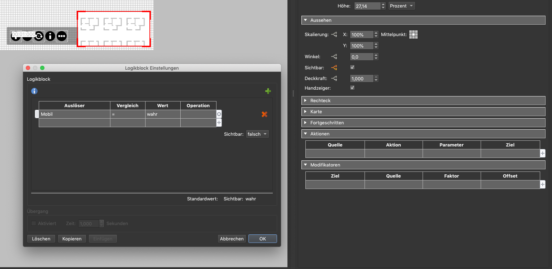This screenshot has width=552, height=269.
Task: Toggle the Handzeiger checkbox
Action: (x=352, y=88)
